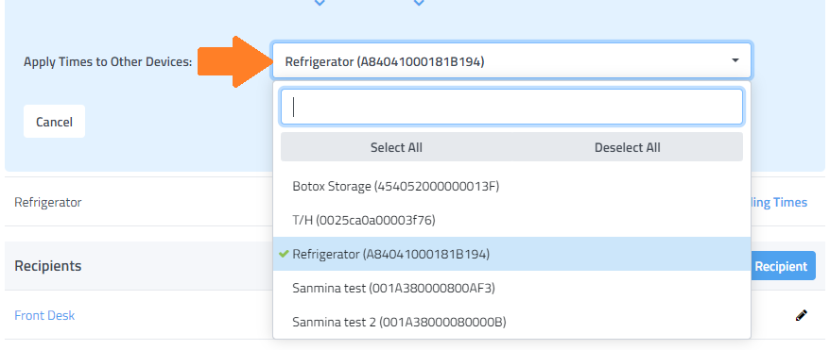Click the right blue chevron at top
This screenshot has height=350, width=830.
tap(419, 3)
